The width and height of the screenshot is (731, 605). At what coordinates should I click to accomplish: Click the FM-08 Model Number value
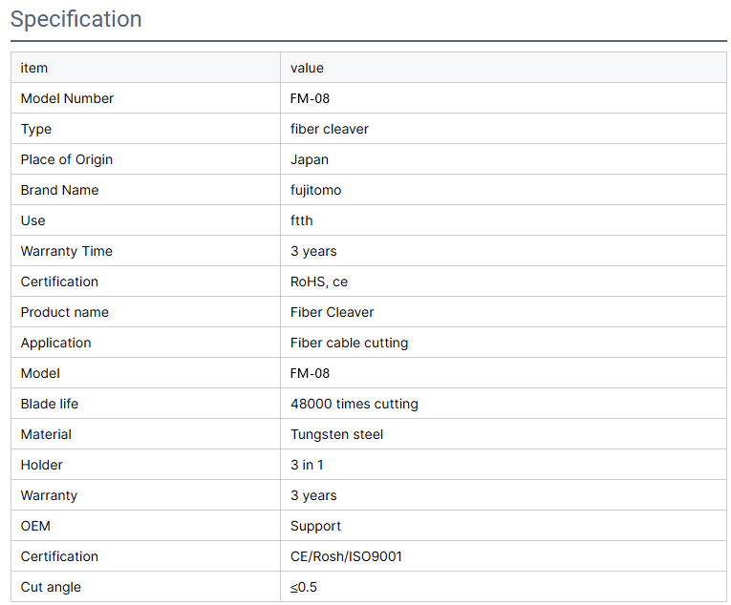311,98
